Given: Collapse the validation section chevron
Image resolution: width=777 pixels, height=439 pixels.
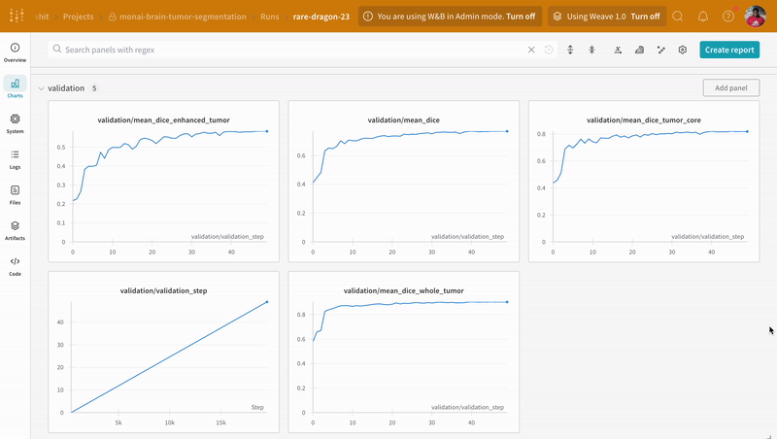Looking at the screenshot, I should pyautogui.click(x=40, y=88).
